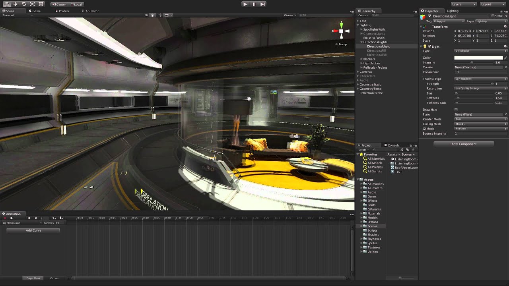This screenshot has height=286, width=509.
Task: Add a keyframe in the Animation panel
Action: coord(54,218)
